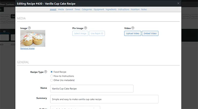Click the Upload Video button
The width and height of the screenshot is (198, 109).
132,33
